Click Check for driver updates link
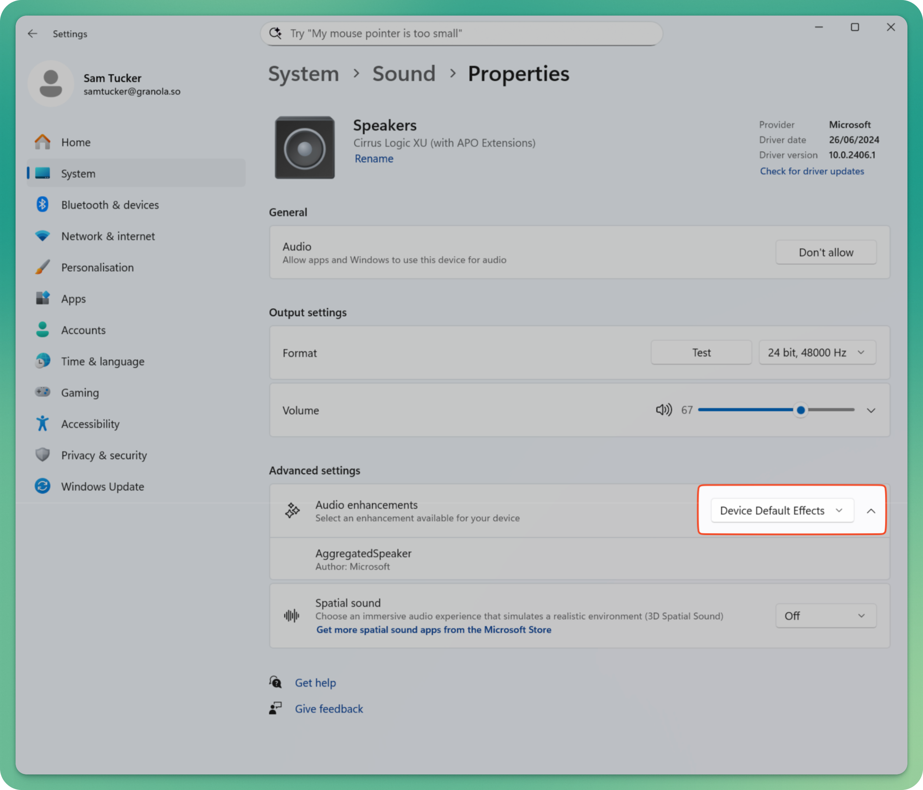 (x=812, y=171)
